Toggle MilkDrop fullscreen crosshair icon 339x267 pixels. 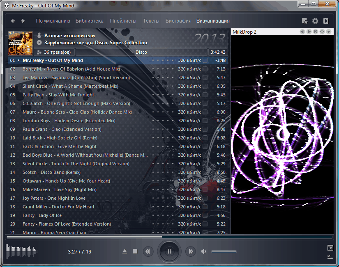322,32
